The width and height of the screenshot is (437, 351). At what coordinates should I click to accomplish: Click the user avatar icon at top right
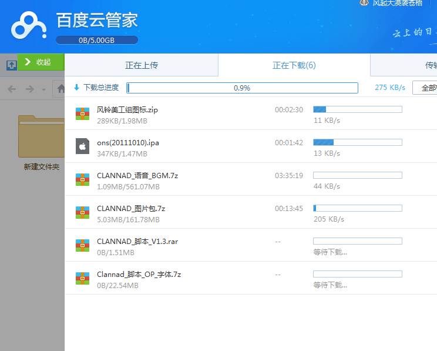pyautogui.click(x=364, y=3)
